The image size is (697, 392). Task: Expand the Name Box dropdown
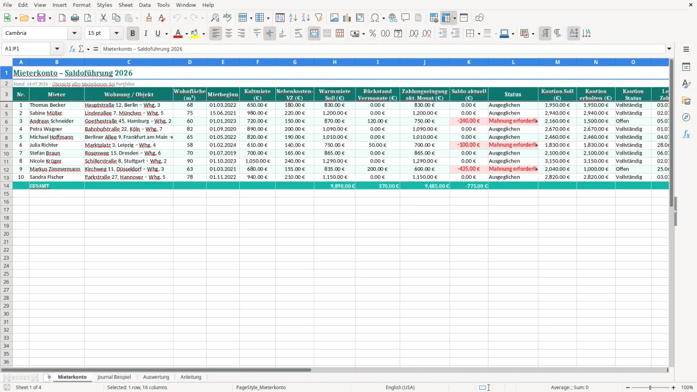57,49
